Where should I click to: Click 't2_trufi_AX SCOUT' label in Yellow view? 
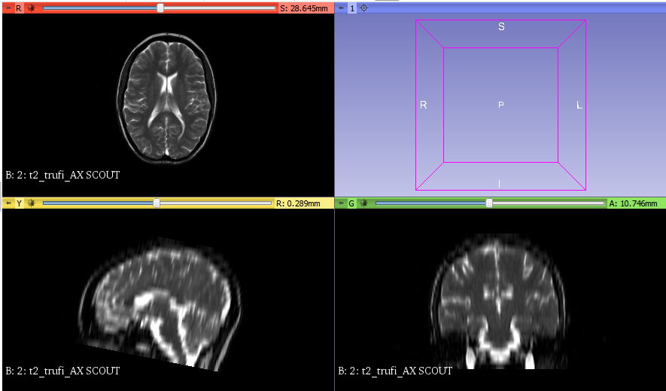(75, 371)
